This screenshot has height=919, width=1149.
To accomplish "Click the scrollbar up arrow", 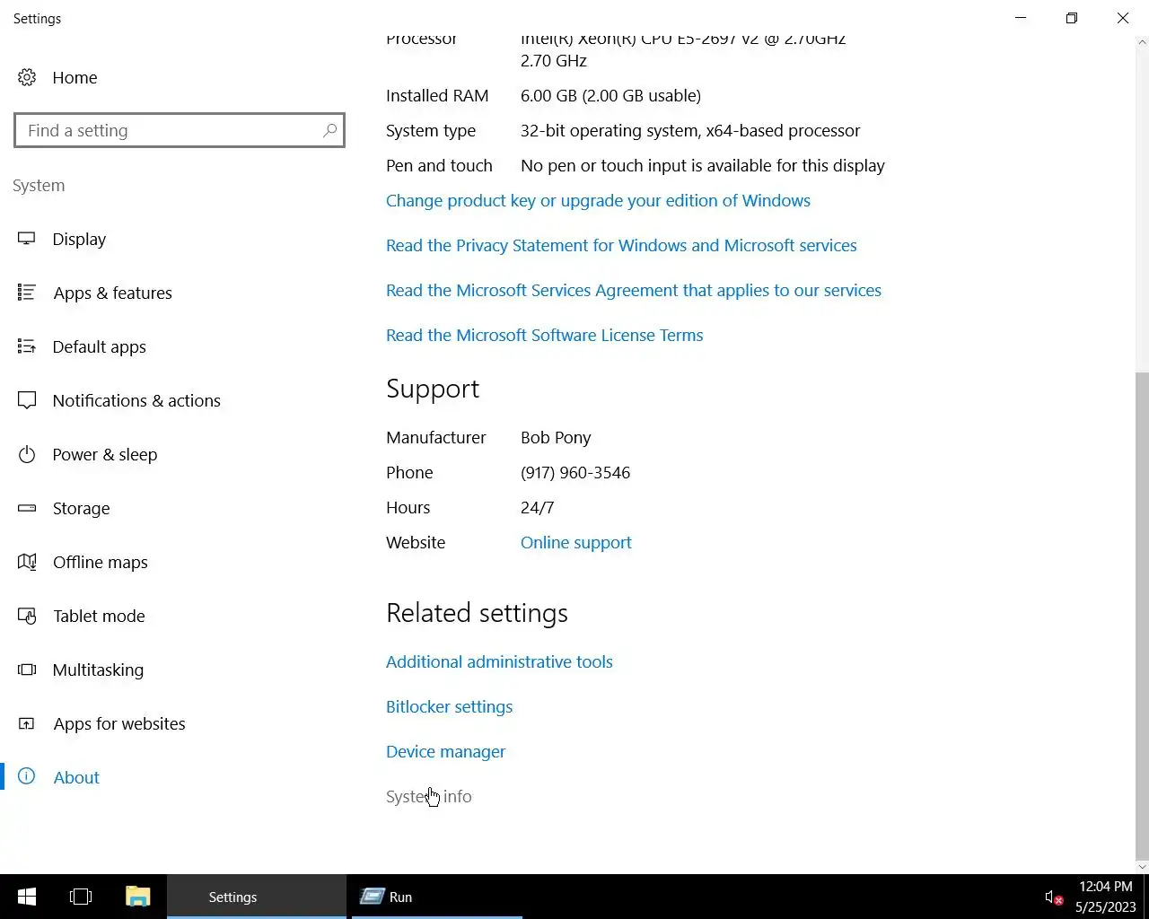I will click(1142, 41).
